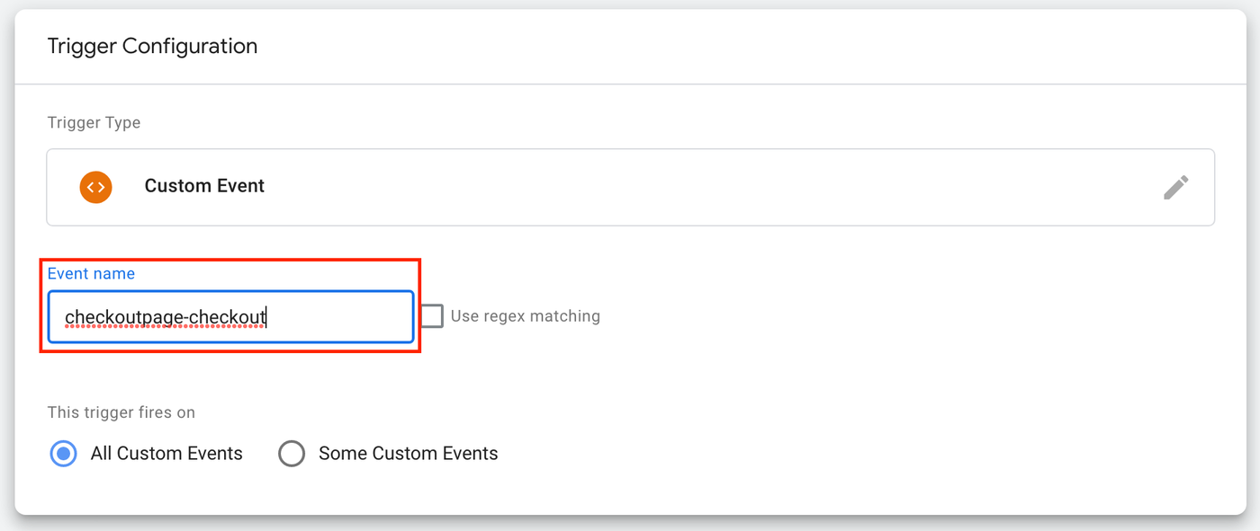Select the All Custom Events radio button
The image size is (1260, 531).
coord(63,454)
